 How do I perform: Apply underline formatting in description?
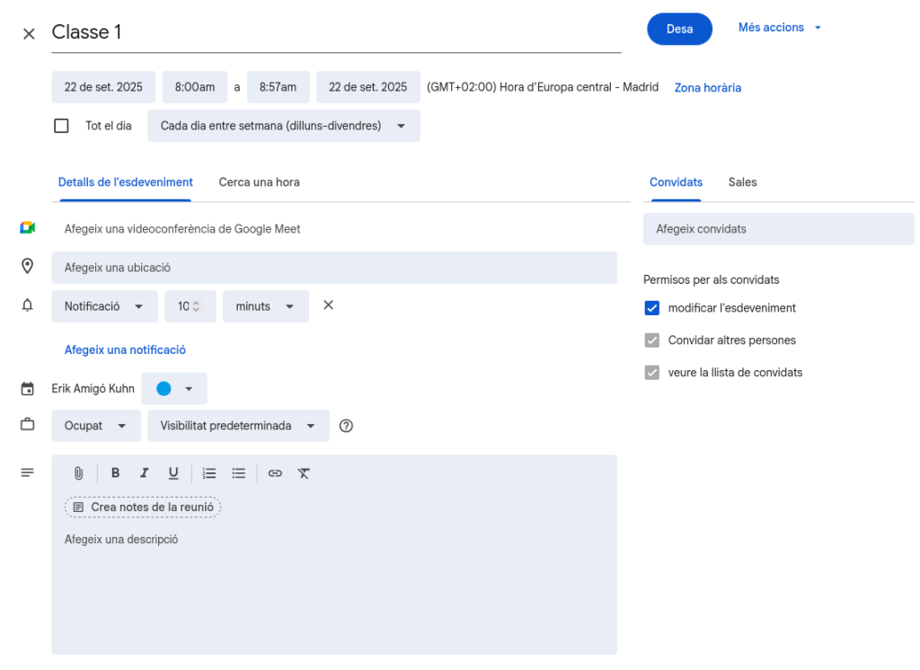click(x=173, y=473)
